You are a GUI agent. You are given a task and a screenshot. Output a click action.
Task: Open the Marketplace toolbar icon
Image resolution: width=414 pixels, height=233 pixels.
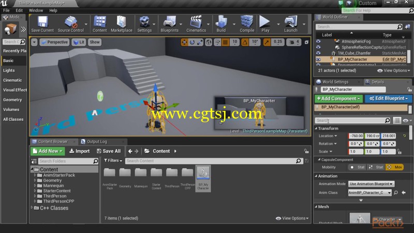122,24
